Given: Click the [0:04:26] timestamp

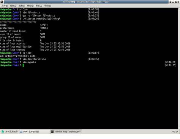Looking at the screenshot, I should point(93,19).
